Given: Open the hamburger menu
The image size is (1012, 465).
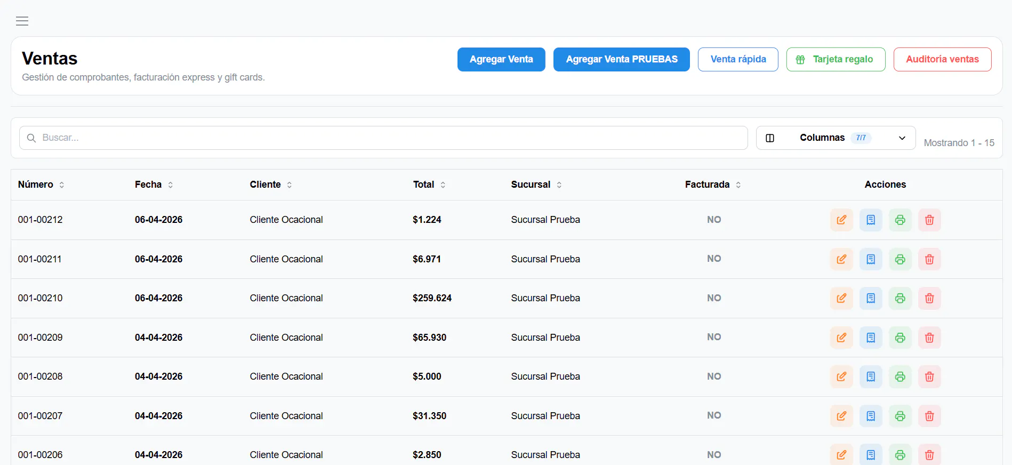Looking at the screenshot, I should (x=22, y=21).
